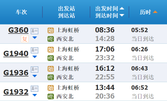Screen dimensions: 167x101
Task: Open train number link G1940
Action: [x=16, y=54]
